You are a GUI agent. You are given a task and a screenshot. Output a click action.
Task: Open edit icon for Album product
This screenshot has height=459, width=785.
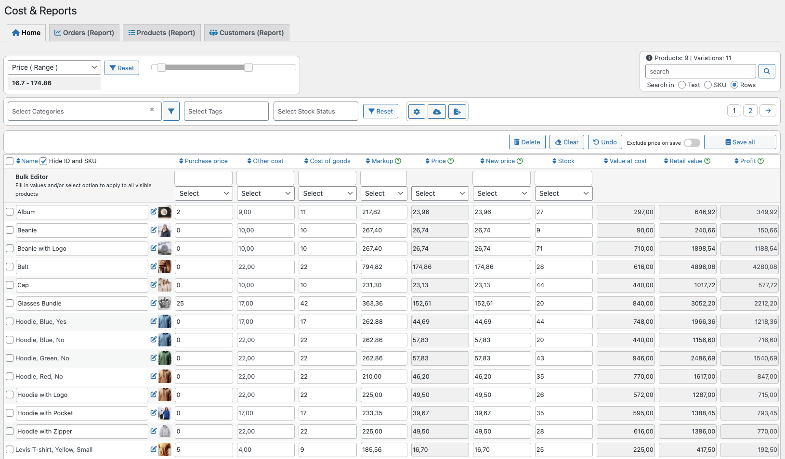pos(154,212)
